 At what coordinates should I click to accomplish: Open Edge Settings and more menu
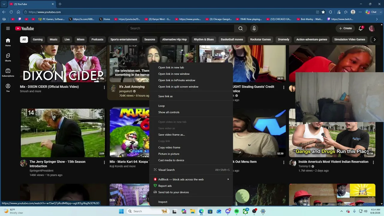pos(360,12)
